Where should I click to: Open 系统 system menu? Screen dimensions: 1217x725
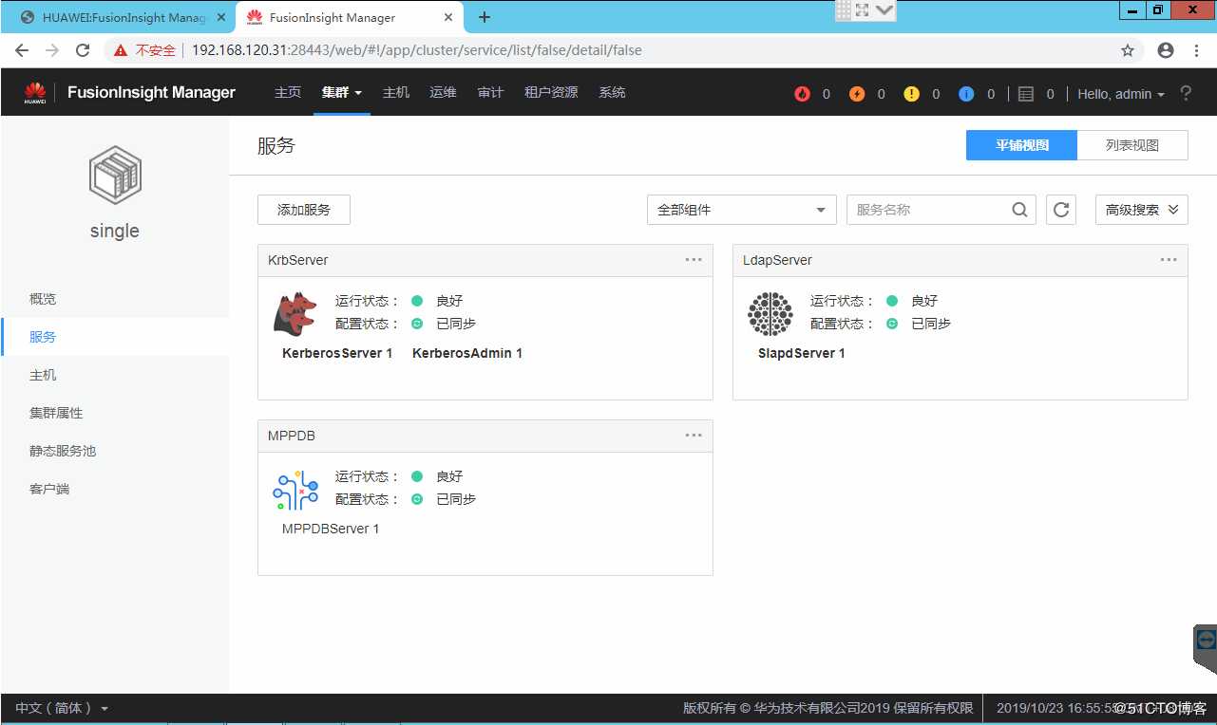pos(612,92)
